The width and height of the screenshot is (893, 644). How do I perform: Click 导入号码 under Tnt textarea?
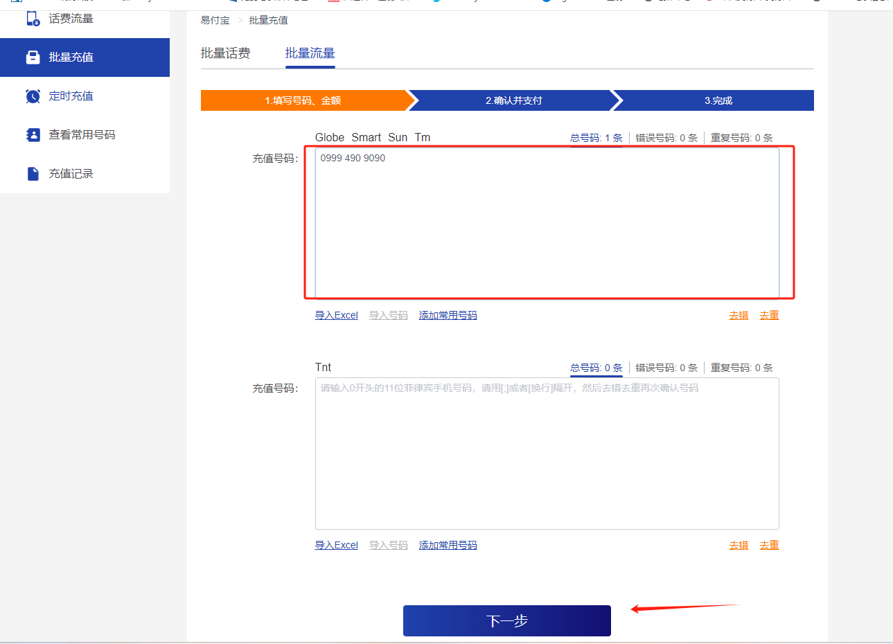tap(389, 545)
